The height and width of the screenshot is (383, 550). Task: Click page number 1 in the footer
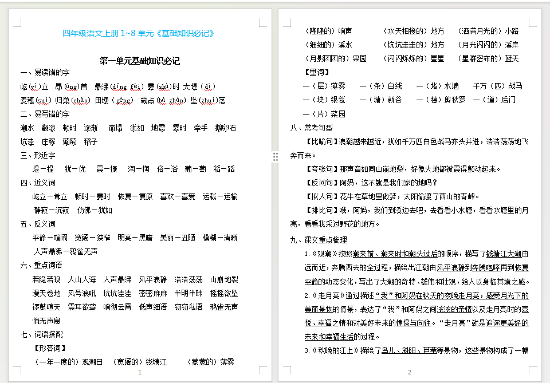(x=140, y=372)
